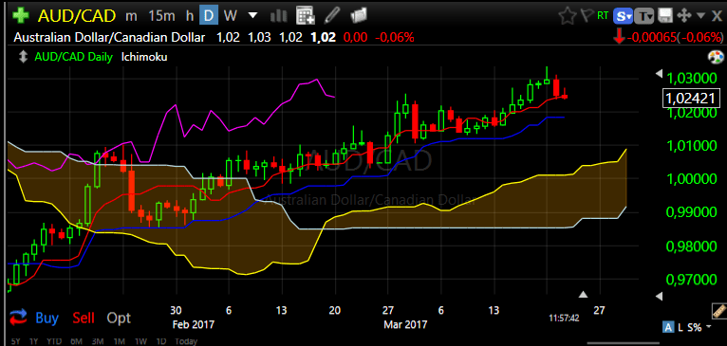Click the left arrow beside 1,03000
The width and height of the screenshot is (727, 346).
pos(660,74)
